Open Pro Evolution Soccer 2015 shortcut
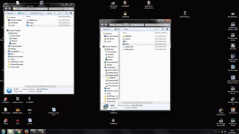The height and width of the screenshot is (134, 239). click(221, 122)
